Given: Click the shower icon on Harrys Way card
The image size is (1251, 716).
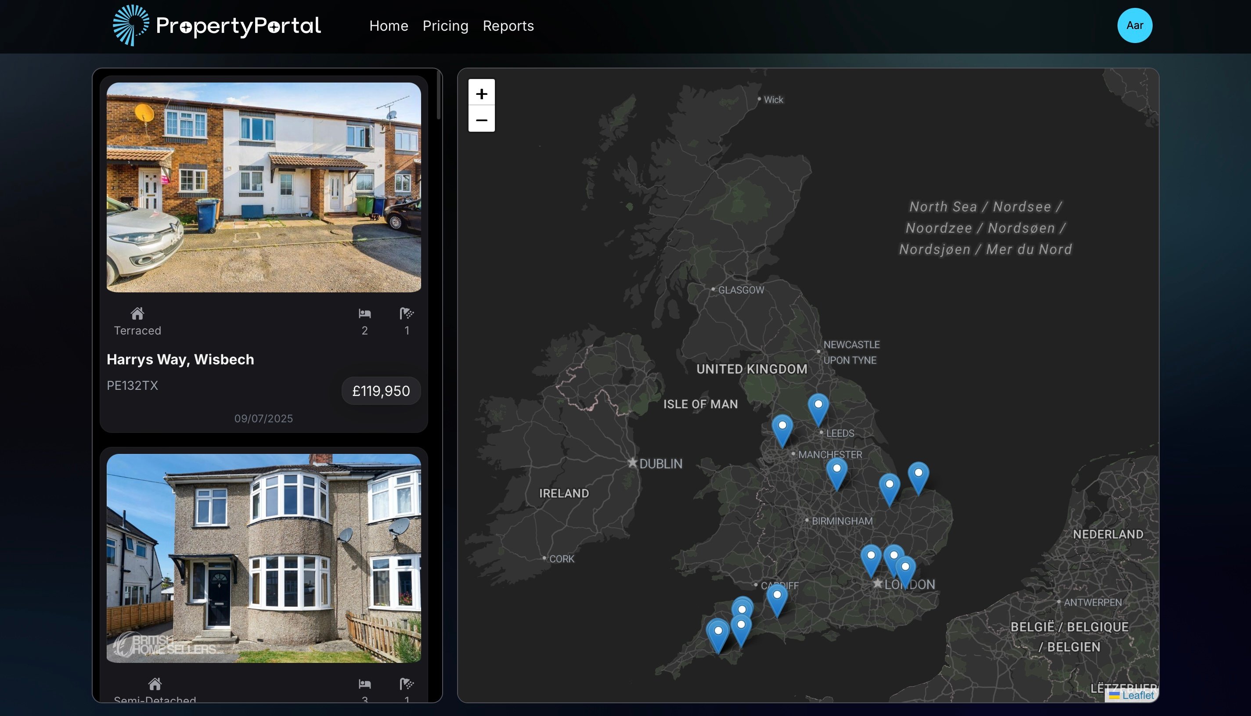Looking at the screenshot, I should pos(407,313).
